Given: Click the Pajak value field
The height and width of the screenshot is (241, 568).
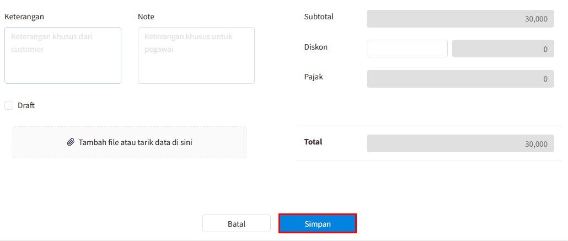Looking at the screenshot, I should coord(460,79).
